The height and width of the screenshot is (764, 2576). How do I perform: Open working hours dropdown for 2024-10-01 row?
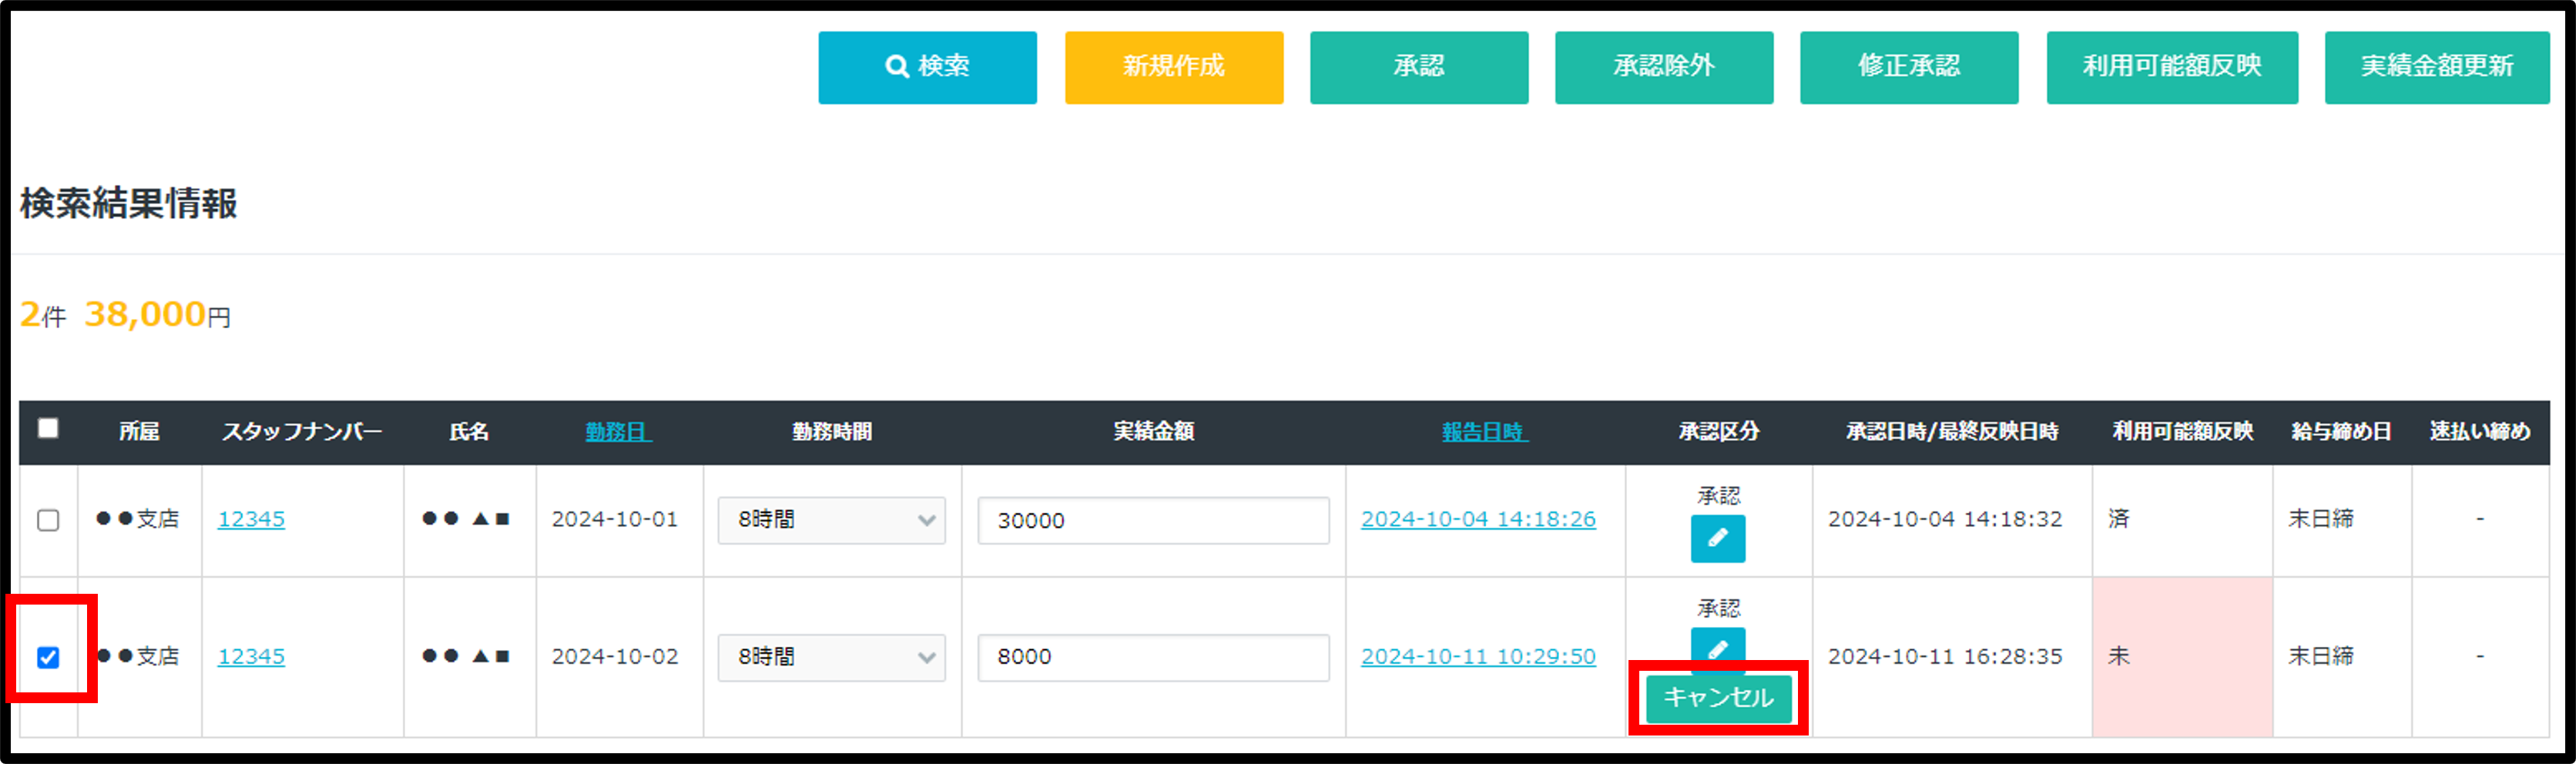click(831, 520)
